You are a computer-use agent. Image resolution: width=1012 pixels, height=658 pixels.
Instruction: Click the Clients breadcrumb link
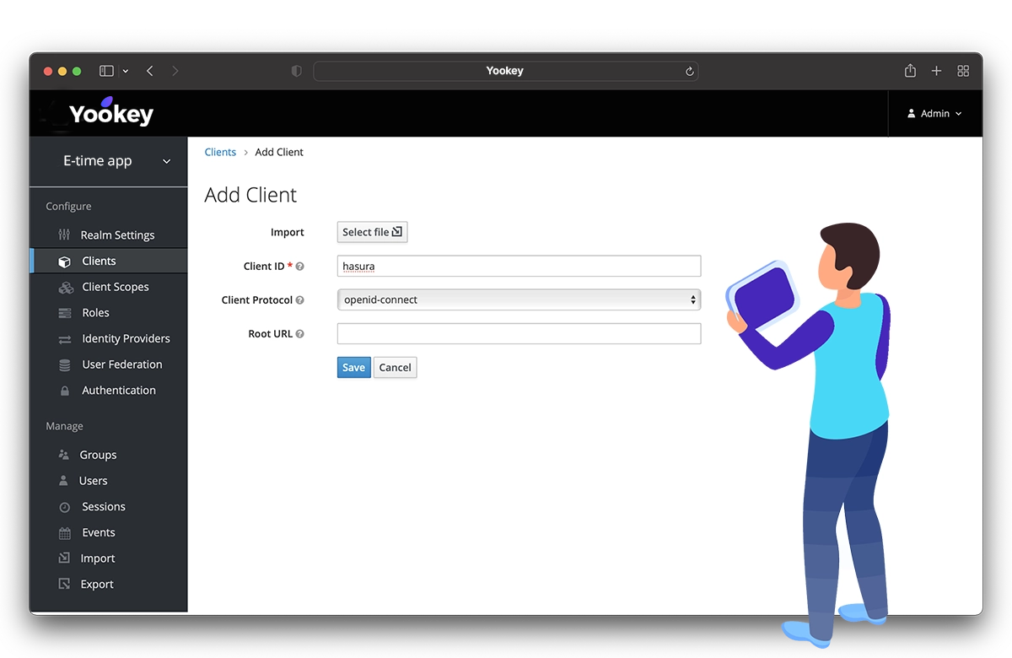pyautogui.click(x=220, y=152)
